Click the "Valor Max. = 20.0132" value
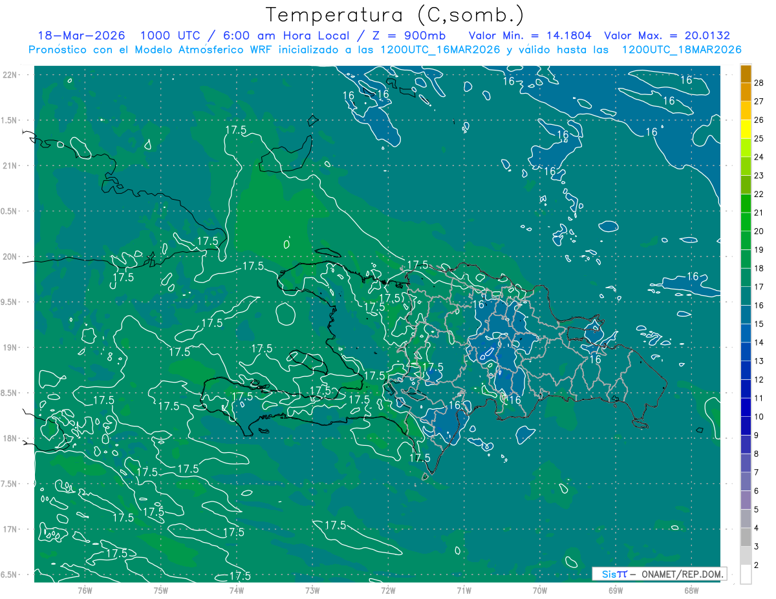Viewport: 776px width, 599px height. click(667, 36)
